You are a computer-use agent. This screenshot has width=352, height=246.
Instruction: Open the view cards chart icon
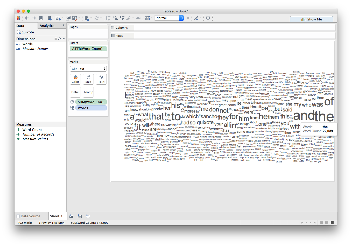click(x=147, y=18)
